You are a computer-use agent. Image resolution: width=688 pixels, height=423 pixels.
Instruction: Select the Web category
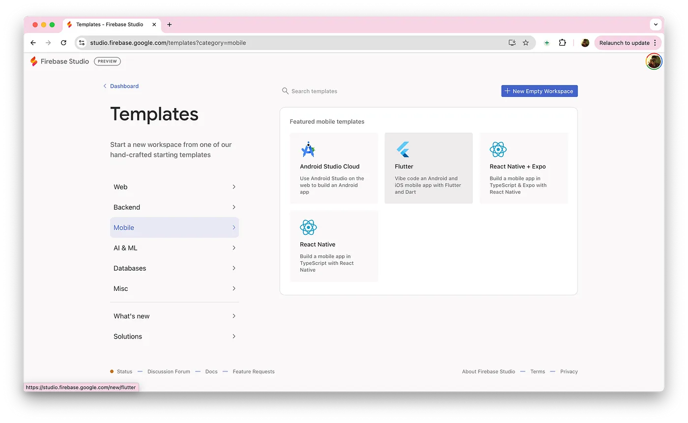pos(174,187)
